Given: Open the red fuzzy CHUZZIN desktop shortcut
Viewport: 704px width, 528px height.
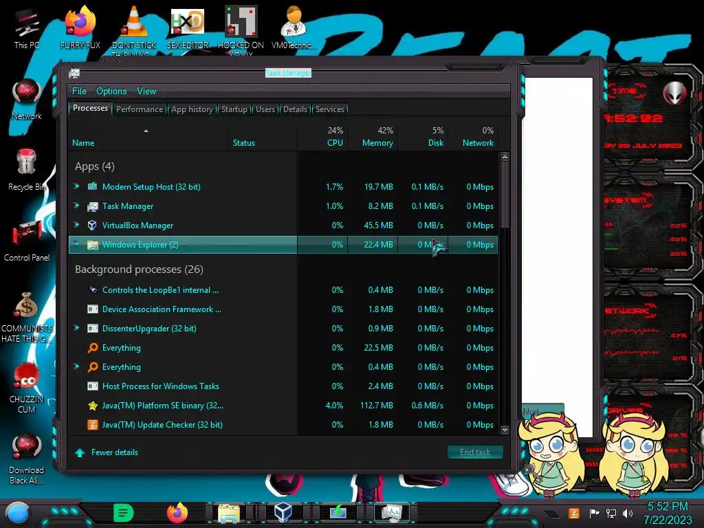Looking at the screenshot, I should (27, 388).
